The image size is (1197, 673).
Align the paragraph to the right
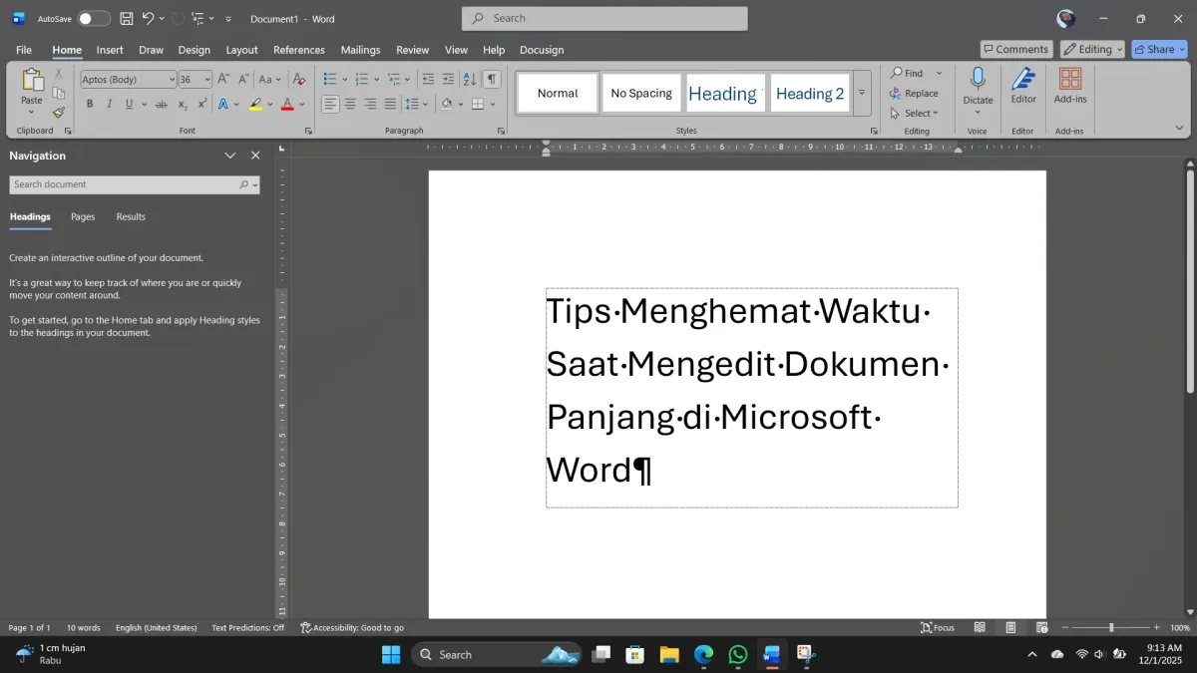coord(370,104)
